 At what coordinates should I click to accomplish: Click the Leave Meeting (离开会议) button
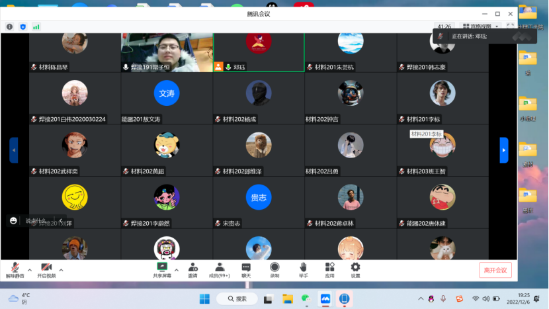click(495, 270)
